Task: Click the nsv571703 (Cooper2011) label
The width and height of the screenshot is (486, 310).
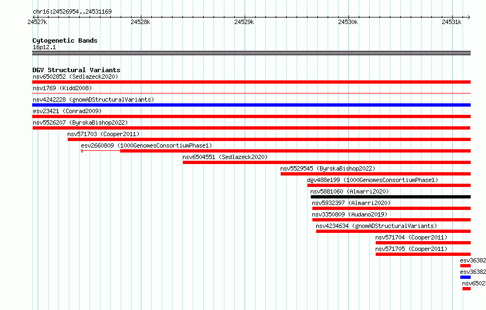Action: (103, 134)
